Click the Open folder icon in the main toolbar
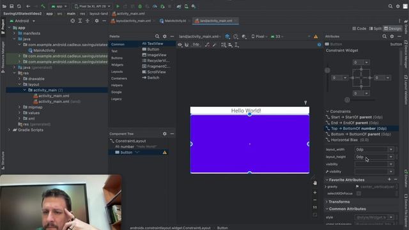This screenshot has height=230, width=409. (4, 6)
